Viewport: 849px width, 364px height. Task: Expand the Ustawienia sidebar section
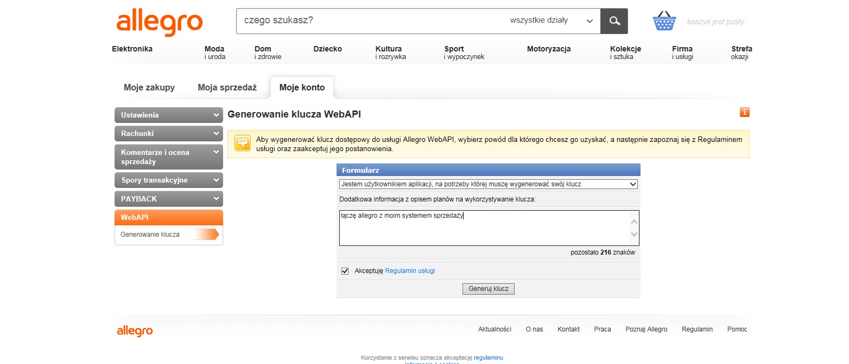coord(169,115)
